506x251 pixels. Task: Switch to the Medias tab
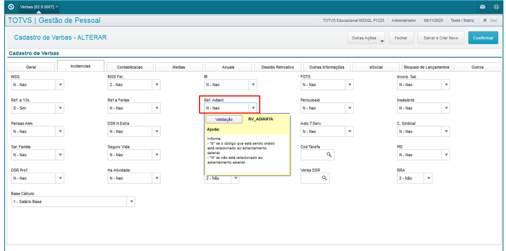click(x=179, y=67)
